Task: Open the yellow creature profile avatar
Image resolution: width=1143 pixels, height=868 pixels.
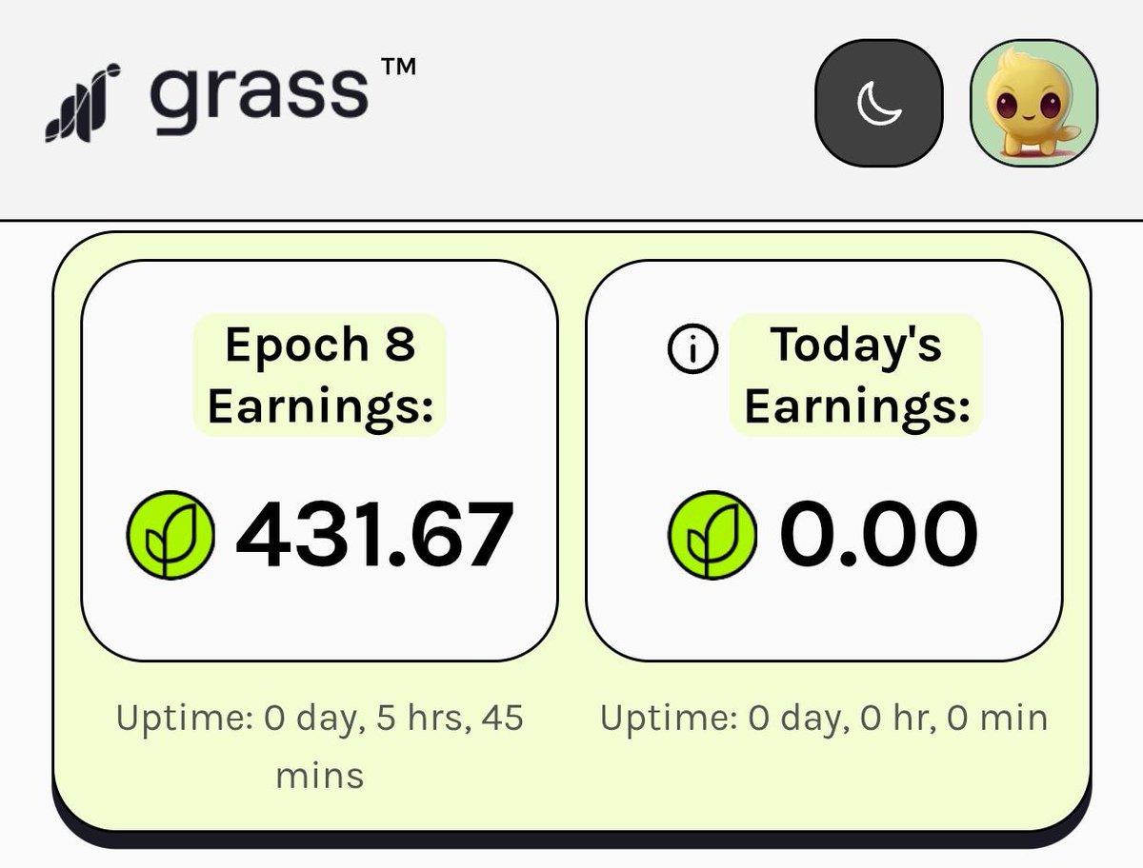Action: (1033, 103)
